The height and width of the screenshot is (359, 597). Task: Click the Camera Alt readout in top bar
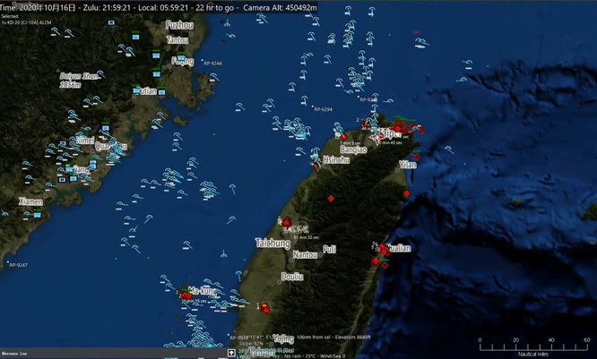click(x=278, y=6)
